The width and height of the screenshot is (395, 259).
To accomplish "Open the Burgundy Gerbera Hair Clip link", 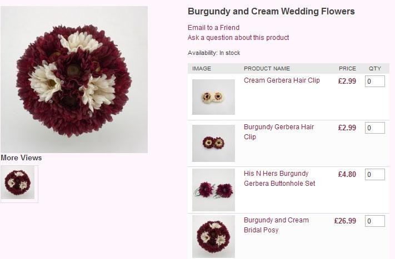I will click(279, 132).
